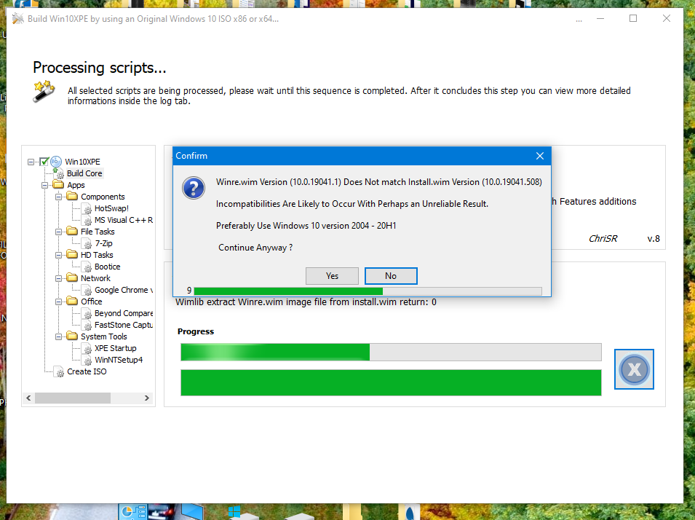The width and height of the screenshot is (695, 520).
Task: Collapse the Win10XPE root node
Action: tap(31, 162)
